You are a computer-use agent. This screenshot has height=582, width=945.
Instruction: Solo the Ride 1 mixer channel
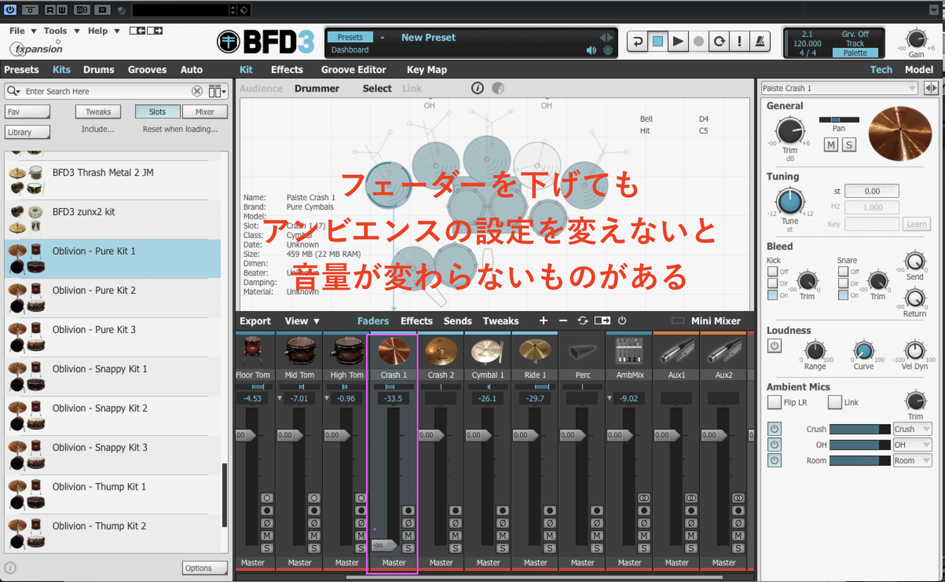coord(550,548)
